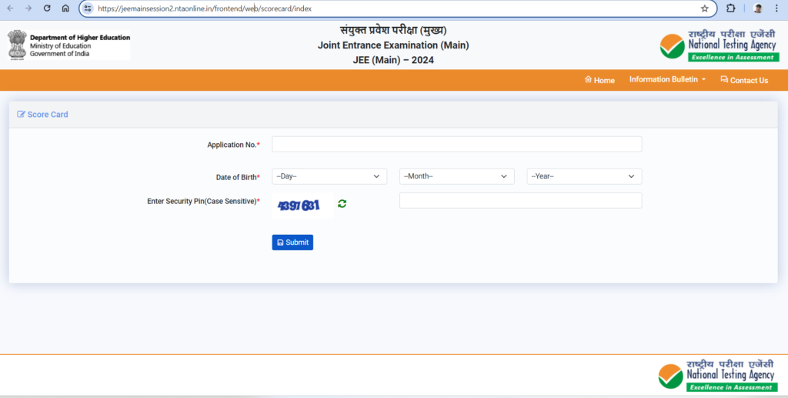
Task: Select the Year dropdown
Action: 583,176
